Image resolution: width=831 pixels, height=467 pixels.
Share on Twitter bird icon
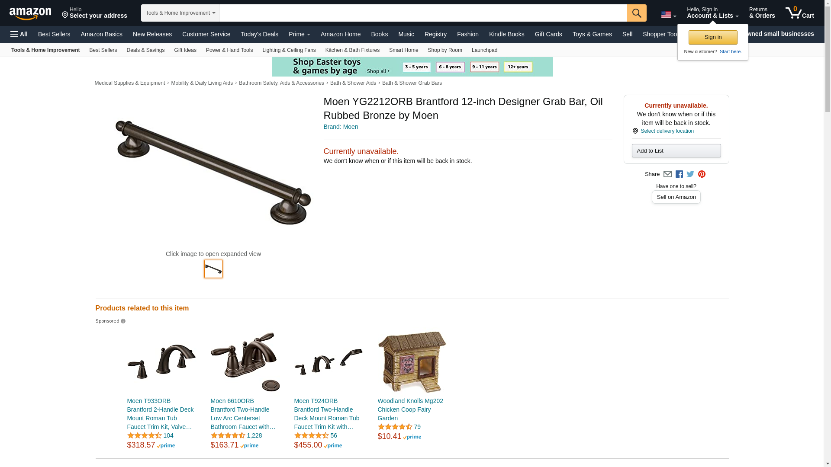coord(690,174)
